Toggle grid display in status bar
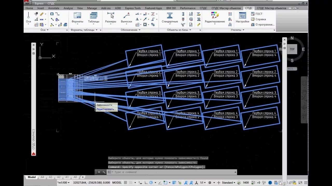 (x=125, y=183)
